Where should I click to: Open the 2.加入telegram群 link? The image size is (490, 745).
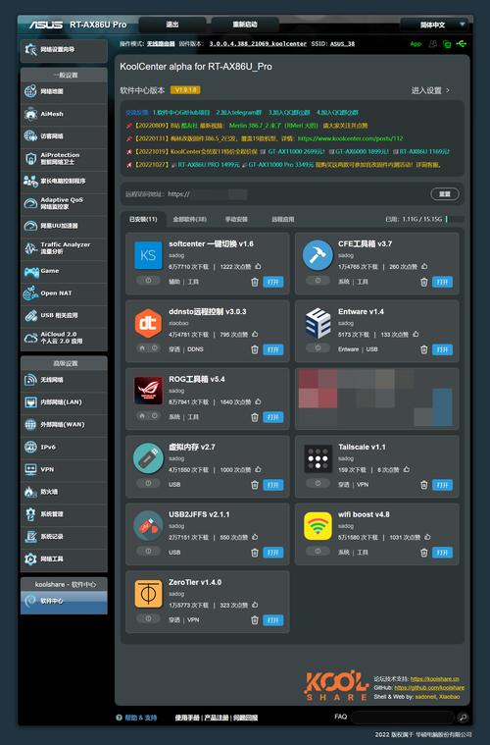238,113
